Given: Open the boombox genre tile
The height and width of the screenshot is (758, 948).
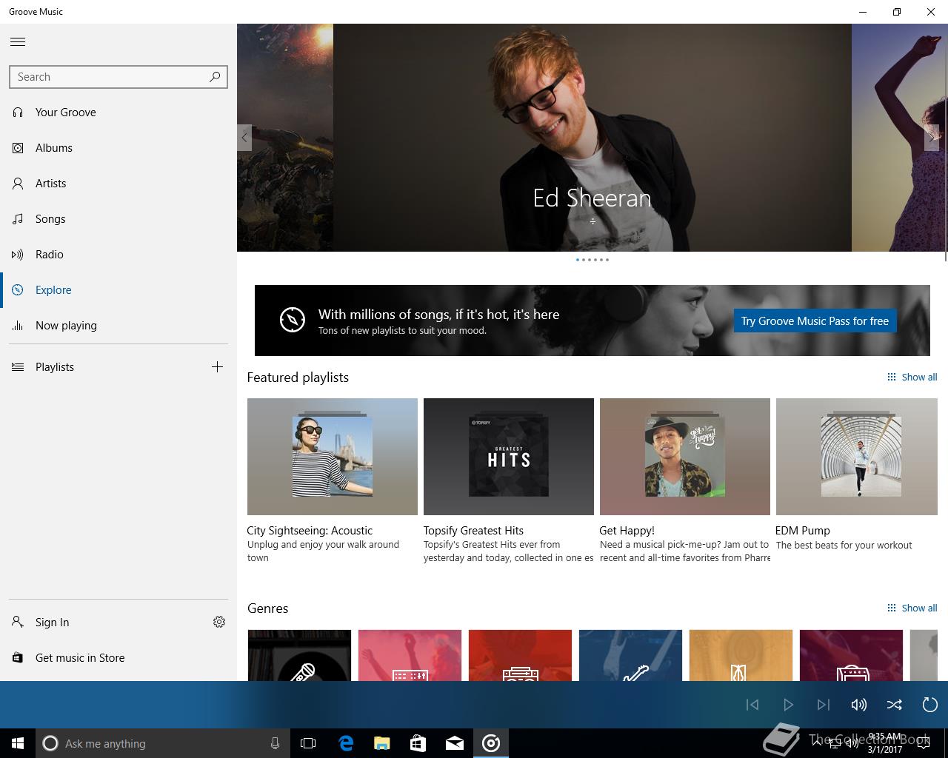Looking at the screenshot, I should click(x=520, y=655).
